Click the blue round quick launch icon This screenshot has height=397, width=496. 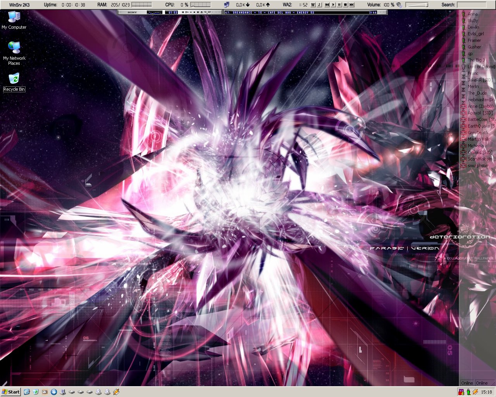pos(54,392)
